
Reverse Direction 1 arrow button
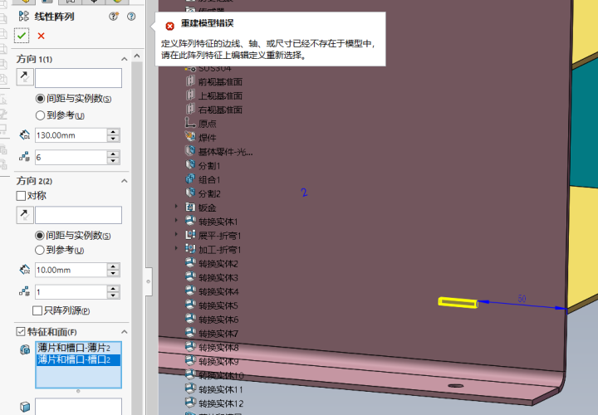(25, 77)
